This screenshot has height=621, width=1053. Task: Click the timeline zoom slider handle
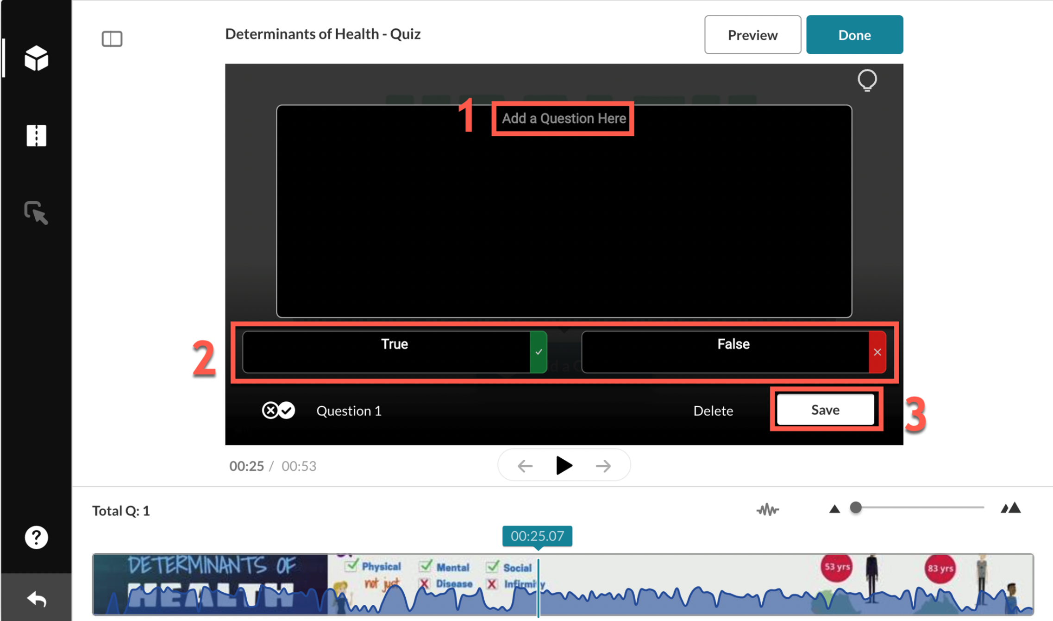click(856, 507)
